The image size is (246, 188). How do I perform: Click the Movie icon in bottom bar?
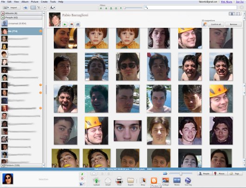177,181
